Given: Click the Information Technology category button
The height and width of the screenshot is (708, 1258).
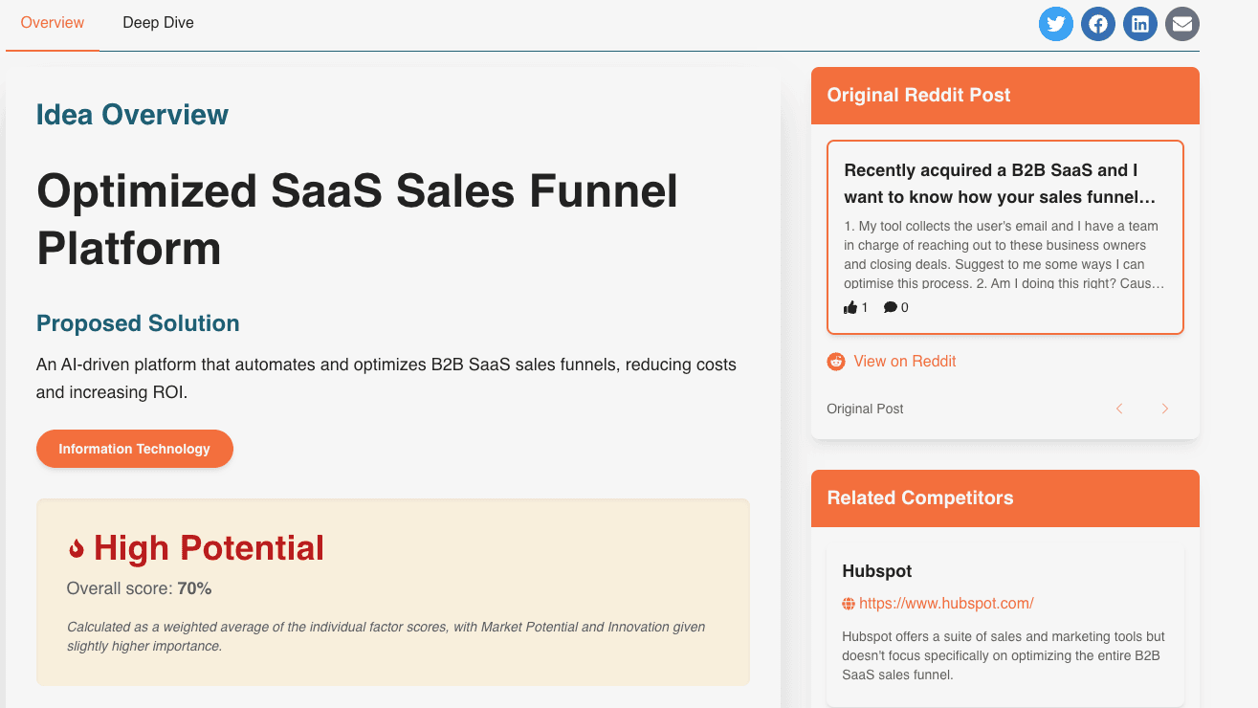Looking at the screenshot, I should click(134, 449).
